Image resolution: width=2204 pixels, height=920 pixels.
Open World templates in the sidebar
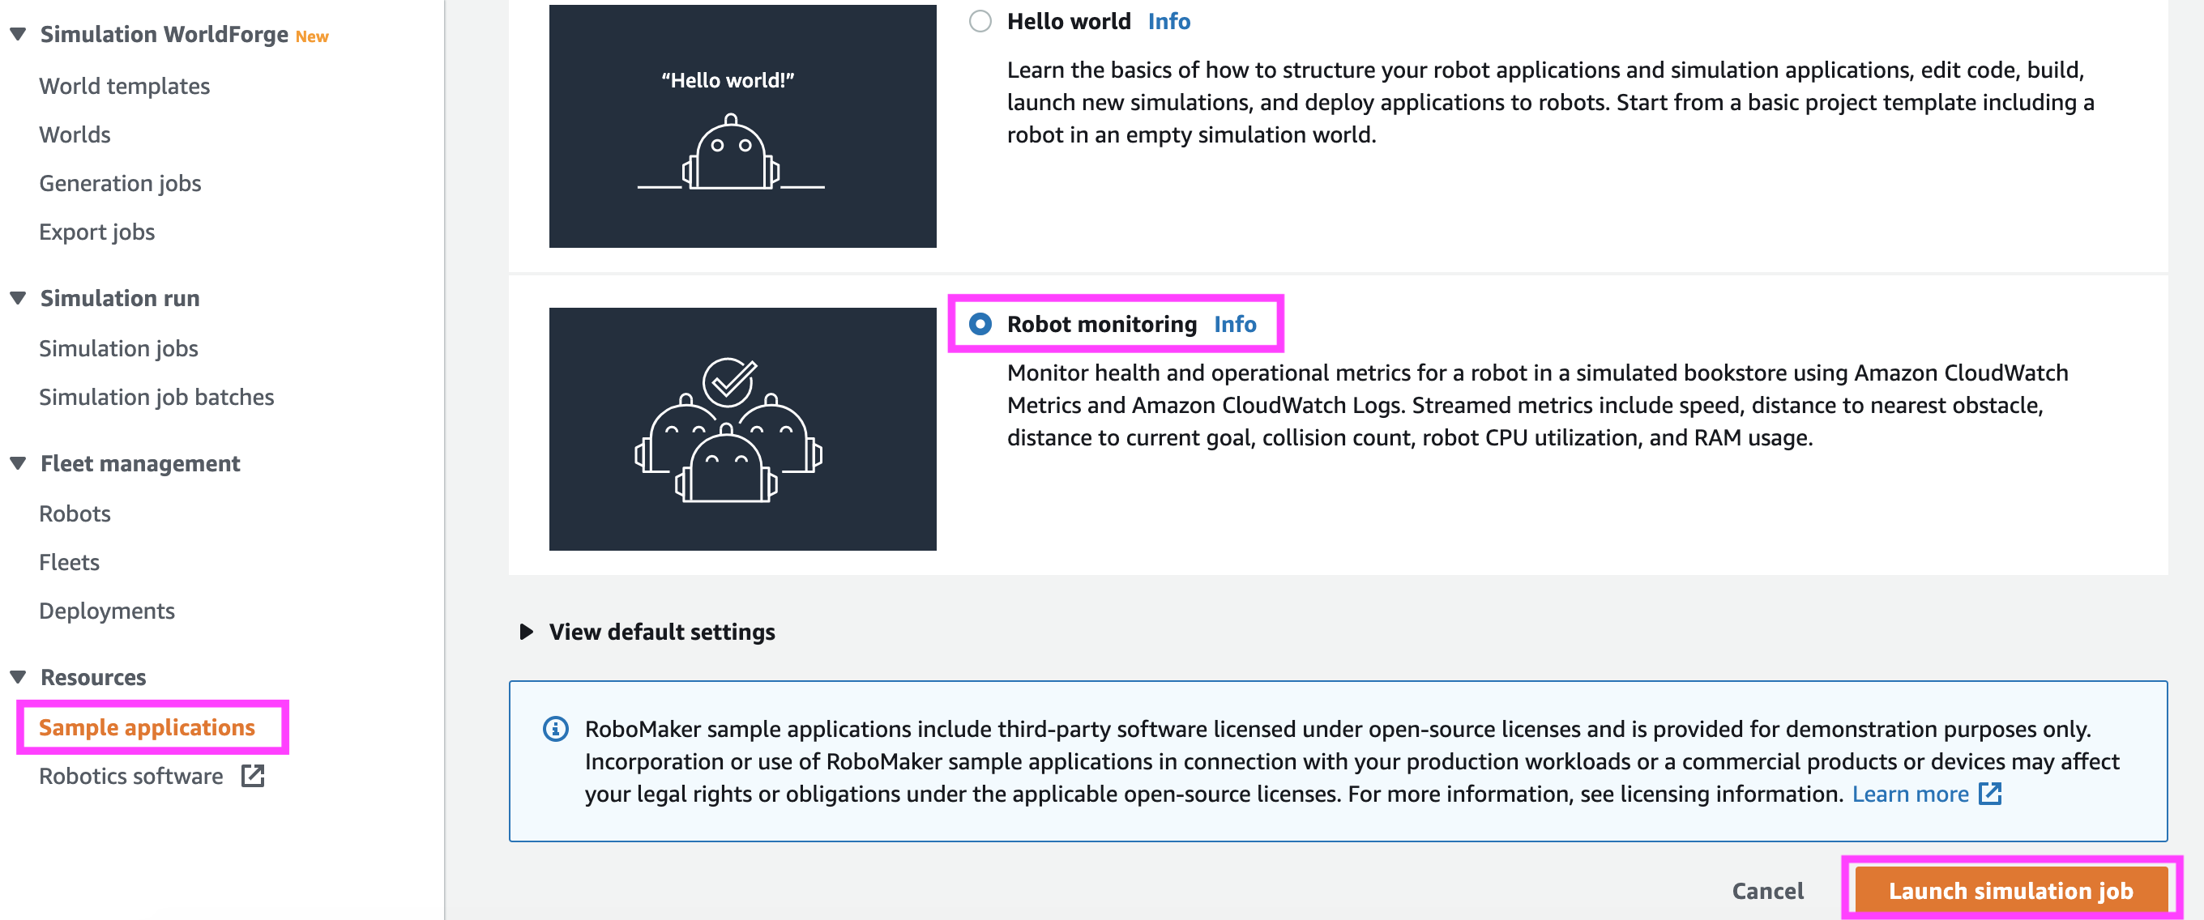(124, 86)
